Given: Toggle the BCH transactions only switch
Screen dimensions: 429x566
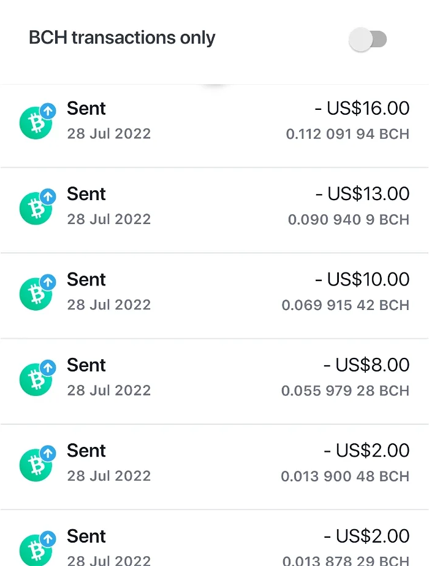Looking at the screenshot, I should [x=368, y=39].
